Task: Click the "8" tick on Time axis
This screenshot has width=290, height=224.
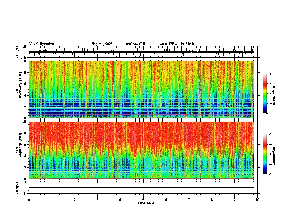Action: (x=212, y=200)
